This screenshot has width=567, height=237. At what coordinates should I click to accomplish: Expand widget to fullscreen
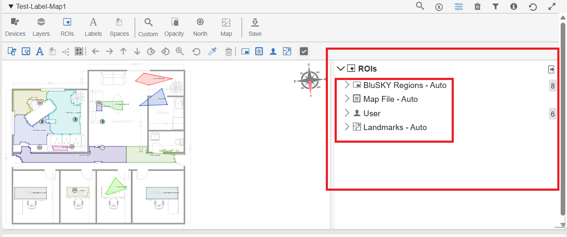coord(552,6)
